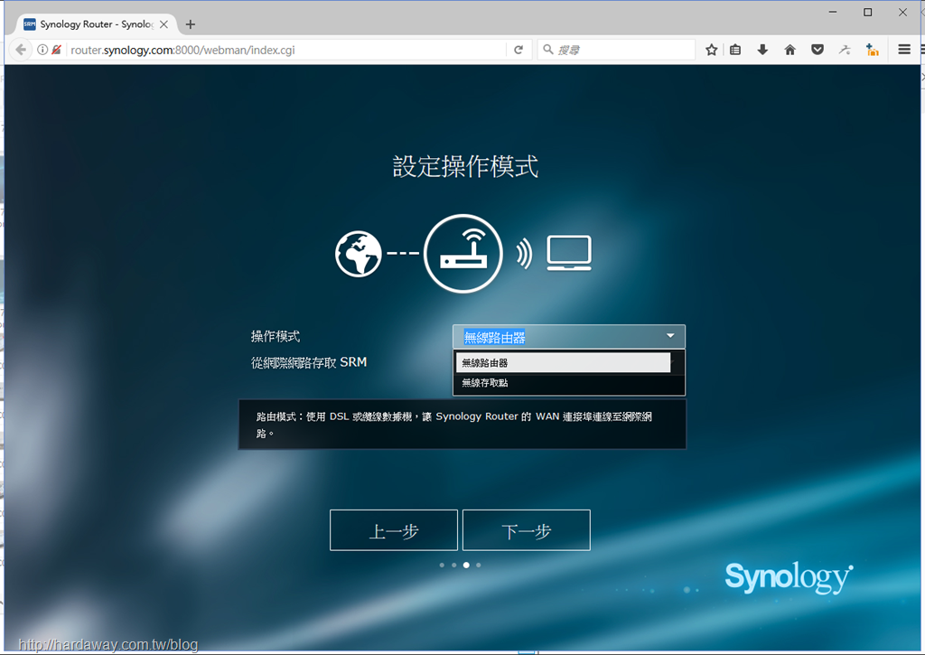Image resolution: width=925 pixels, height=655 pixels.
Task: Minimize the browser window
Action: [833, 12]
